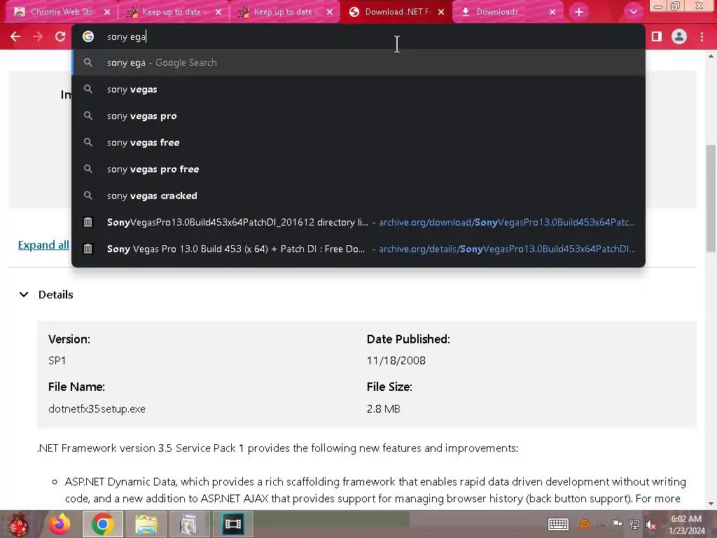Click the Expand all link
The image size is (717, 538).
click(x=43, y=245)
